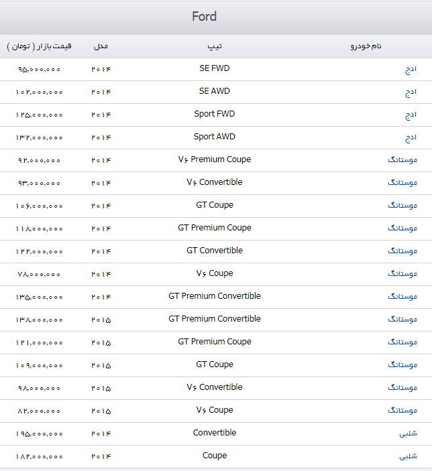Click the price ۱۲۵,۰۰۰,۰۰۰ for Sport FWD
Image resolution: width=432 pixels, height=471 pixels.
[39, 115]
